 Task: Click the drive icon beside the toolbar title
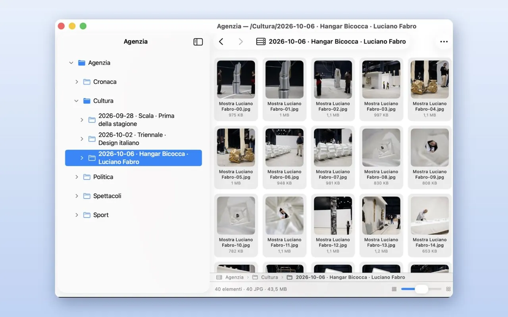coord(261,42)
